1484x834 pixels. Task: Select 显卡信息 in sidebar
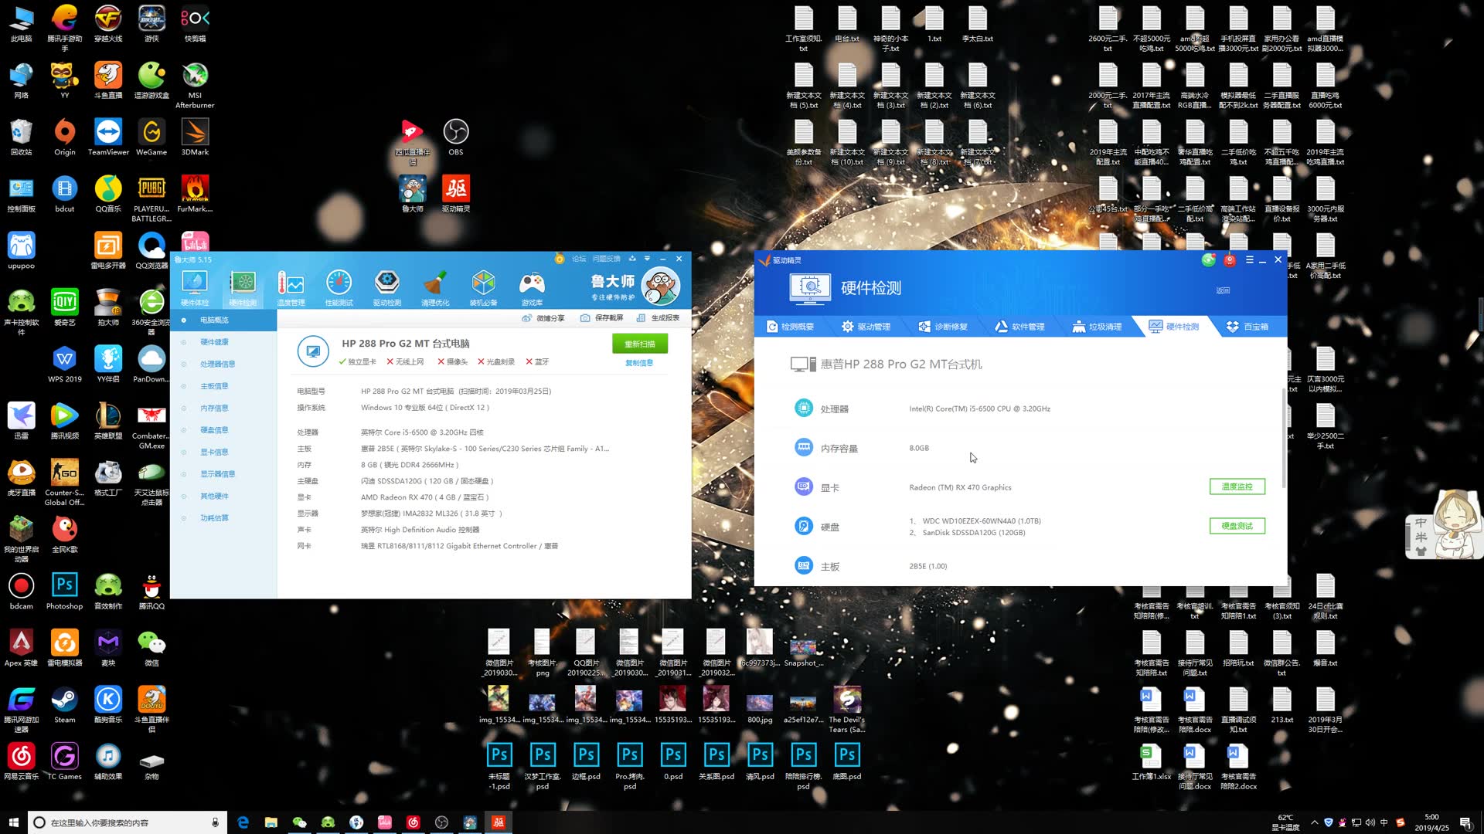tap(214, 452)
